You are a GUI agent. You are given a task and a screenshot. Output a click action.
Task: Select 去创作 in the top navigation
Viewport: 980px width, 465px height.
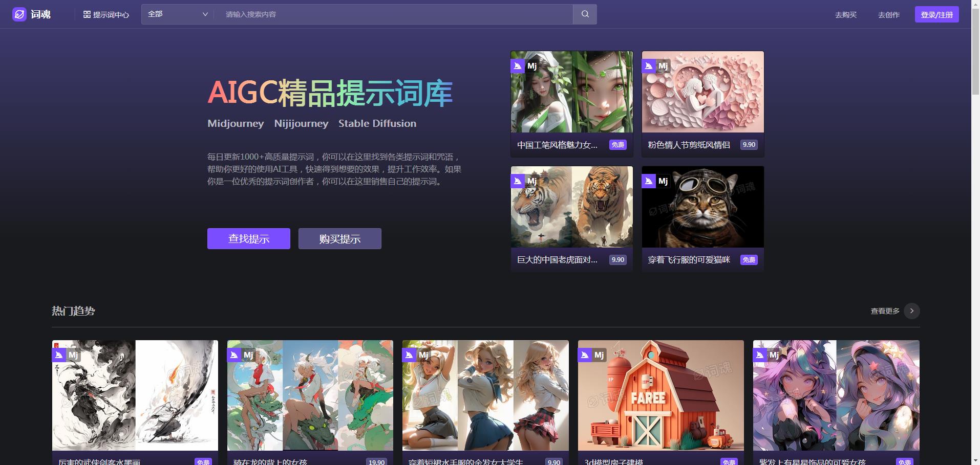888,14
